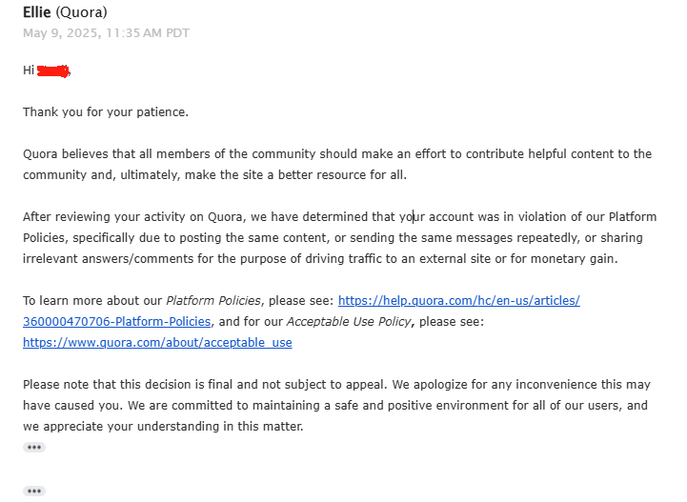Viewport: 687px width, 502px height.
Task: Click the 'Thank you for your patience' line
Action: [x=106, y=112]
